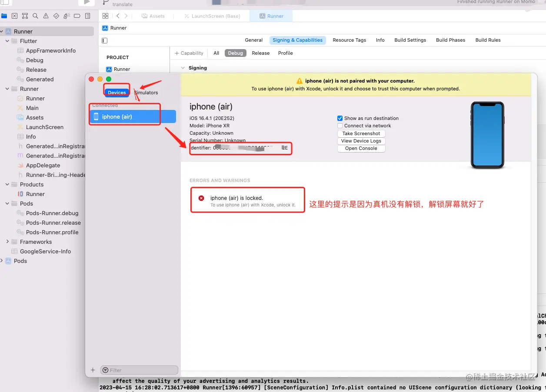The width and height of the screenshot is (546, 392).
Task: Collapse the Runner folder group
Action: (7, 89)
